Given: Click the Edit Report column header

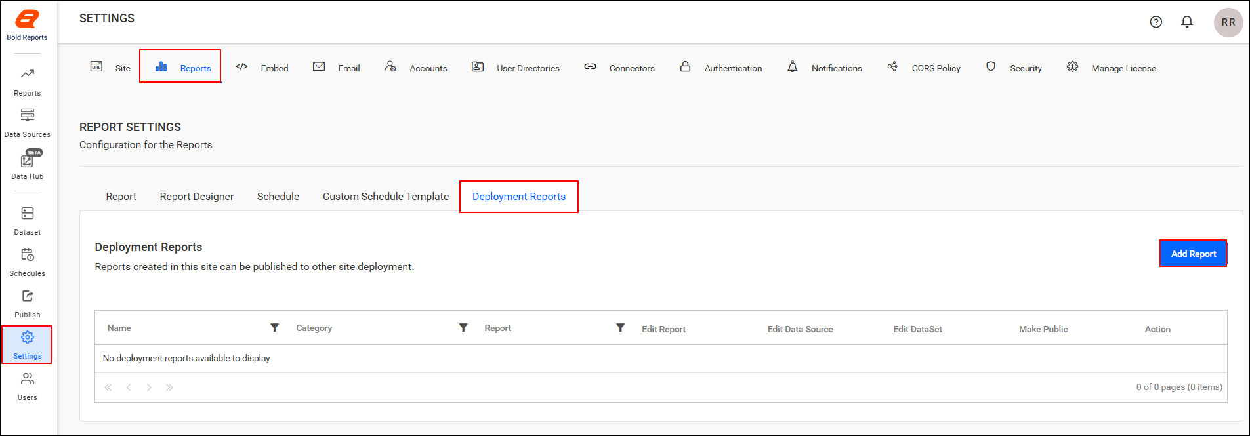Looking at the screenshot, I should pyautogui.click(x=664, y=329).
